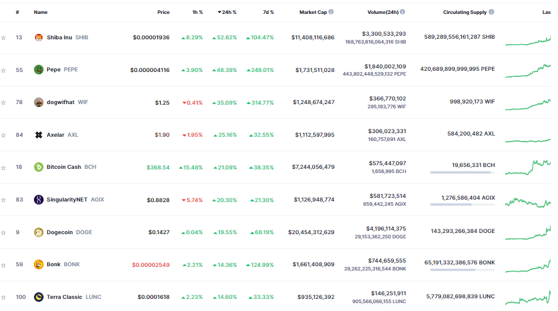Click Bitcoin Cash circulating supply progress bar
558x311 pixels.
(x=462, y=172)
